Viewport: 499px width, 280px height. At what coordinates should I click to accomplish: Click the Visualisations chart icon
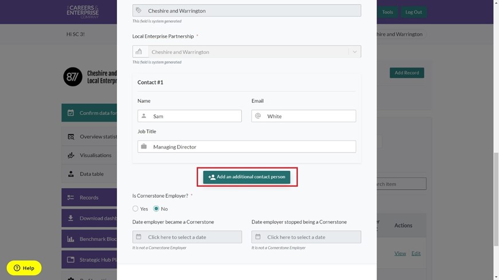[71, 155]
